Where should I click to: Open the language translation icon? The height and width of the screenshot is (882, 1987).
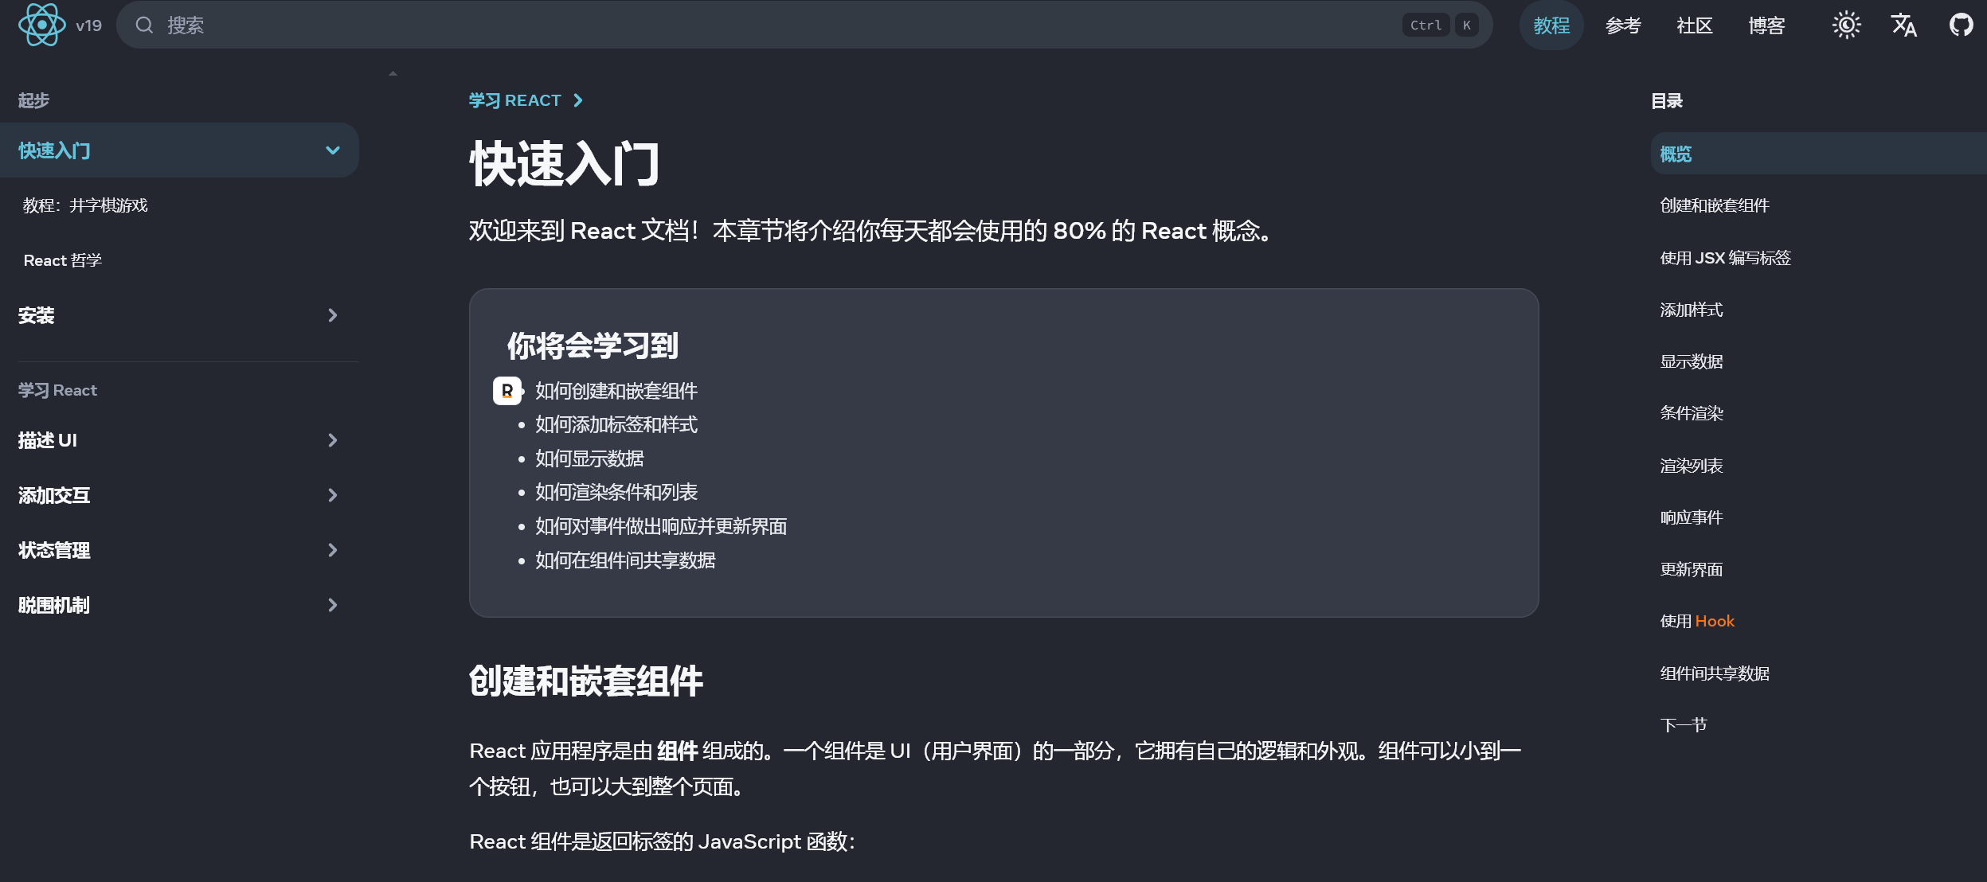click(x=1903, y=25)
